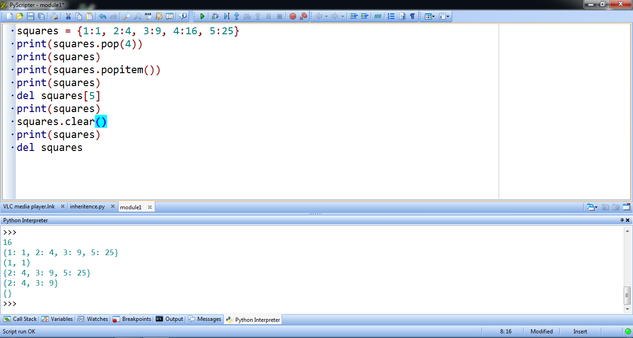
Task: Toggle special character display with the pilcrow icon
Action: (x=412, y=16)
